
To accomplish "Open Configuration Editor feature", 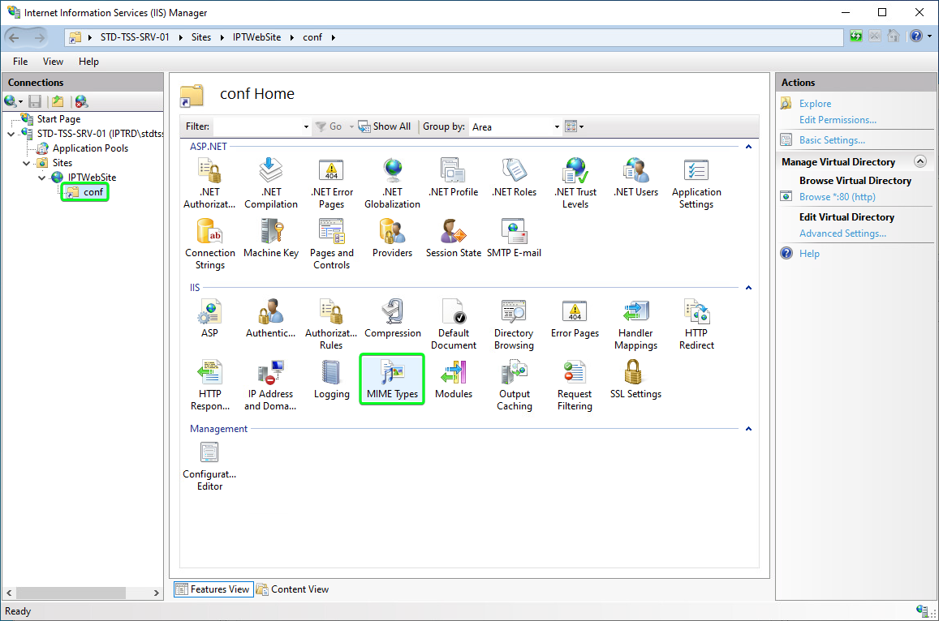I will pyautogui.click(x=209, y=466).
